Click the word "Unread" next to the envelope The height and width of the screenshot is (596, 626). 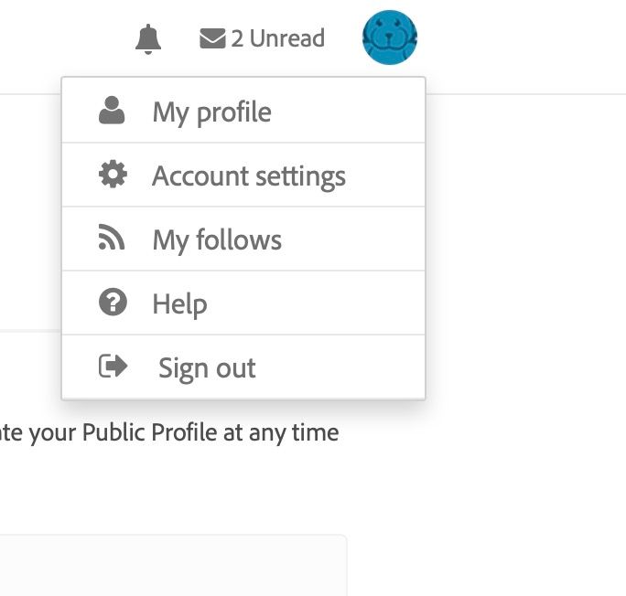[286, 38]
